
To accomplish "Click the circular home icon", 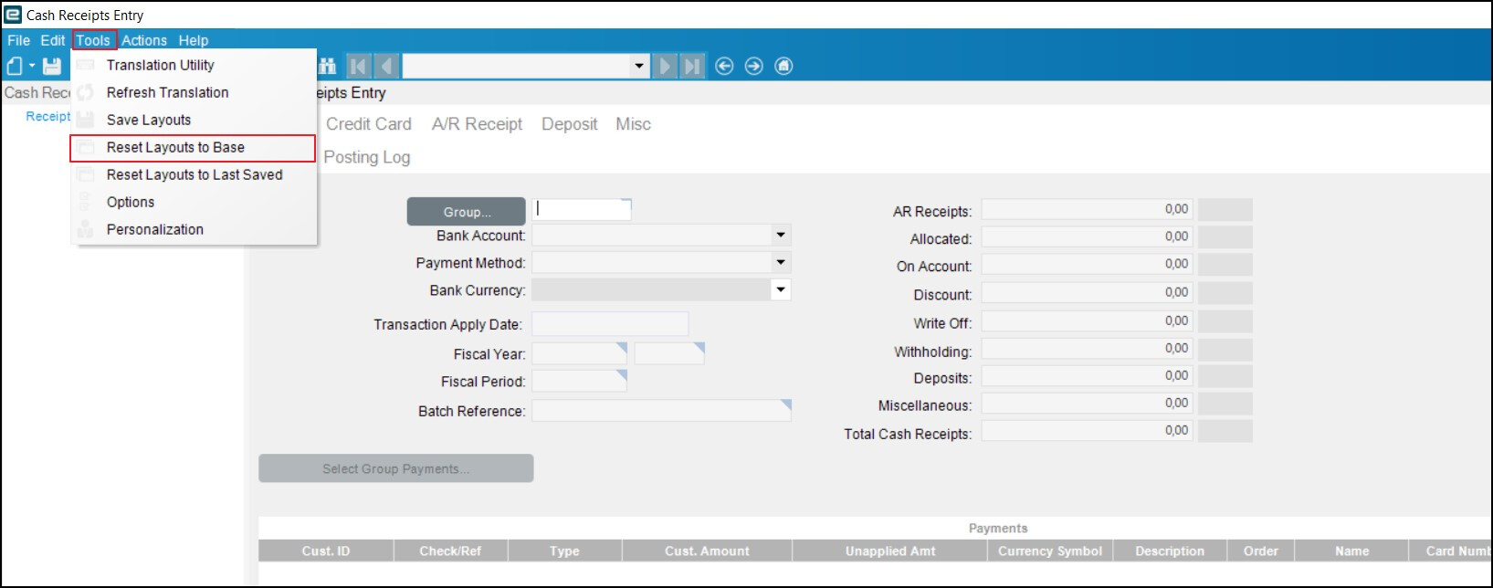I will pyautogui.click(x=783, y=66).
